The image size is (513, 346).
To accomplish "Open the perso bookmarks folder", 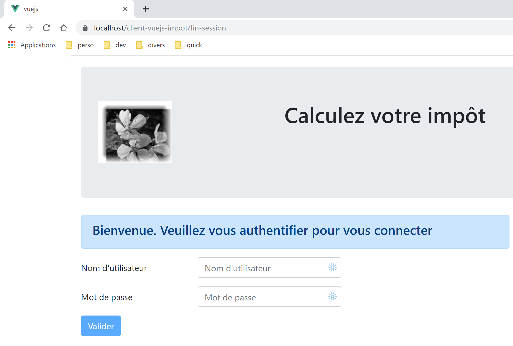I will (80, 45).
